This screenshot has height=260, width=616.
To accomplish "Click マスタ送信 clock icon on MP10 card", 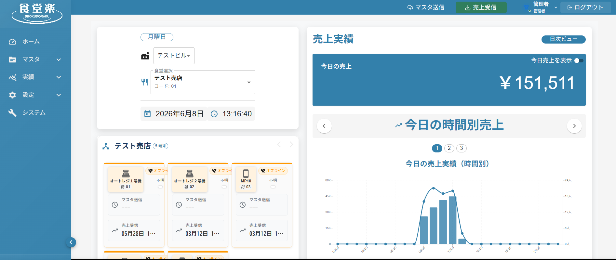I will 243,205.
